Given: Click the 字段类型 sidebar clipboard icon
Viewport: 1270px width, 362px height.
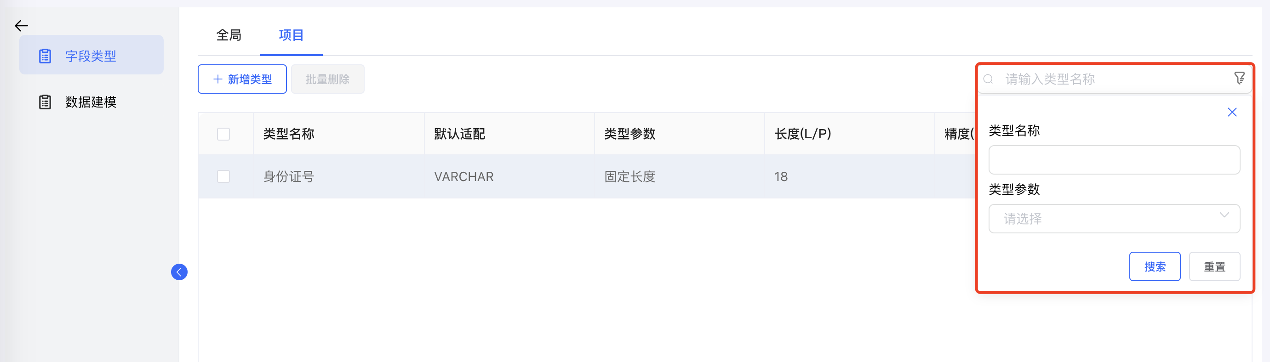Looking at the screenshot, I should coord(45,56).
